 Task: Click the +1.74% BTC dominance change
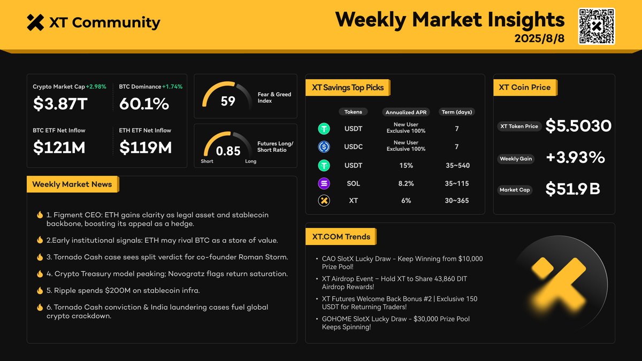(x=172, y=87)
